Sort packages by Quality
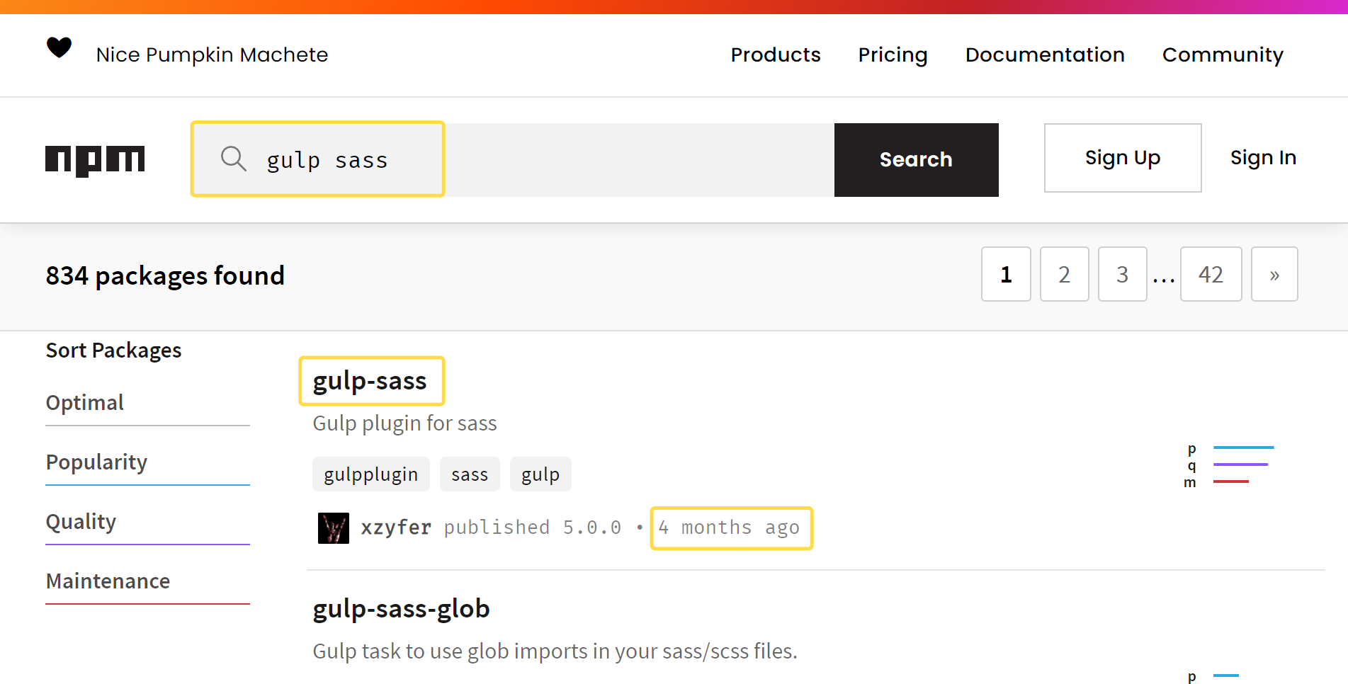The width and height of the screenshot is (1348, 684). tap(81, 522)
